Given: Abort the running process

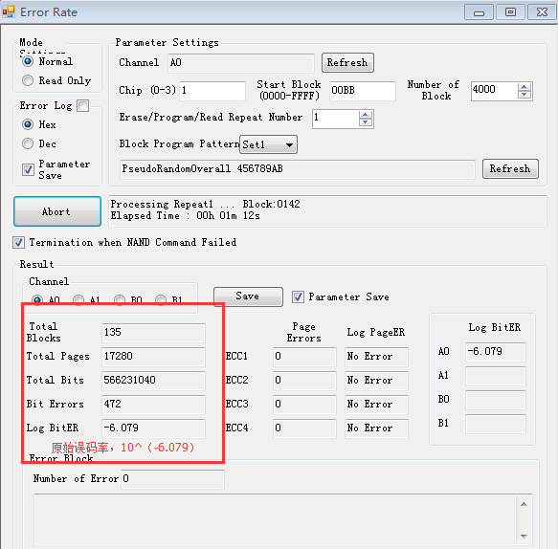Looking at the screenshot, I should click(57, 211).
